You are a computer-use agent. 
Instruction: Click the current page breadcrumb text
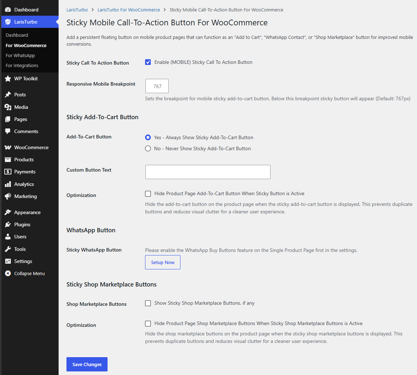coord(226,10)
